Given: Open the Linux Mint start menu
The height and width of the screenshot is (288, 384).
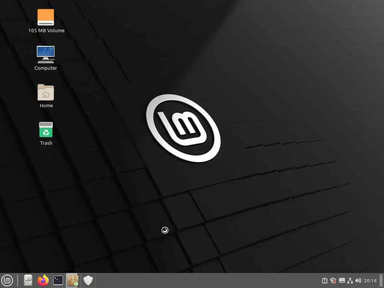Looking at the screenshot, I should 7,280.
